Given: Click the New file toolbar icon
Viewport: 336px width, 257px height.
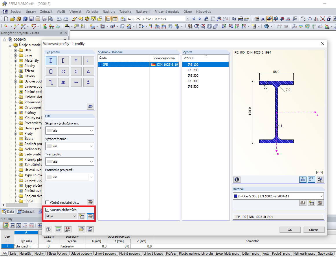Looking at the screenshot, I should pyautogui.click(x=6, y=19).
